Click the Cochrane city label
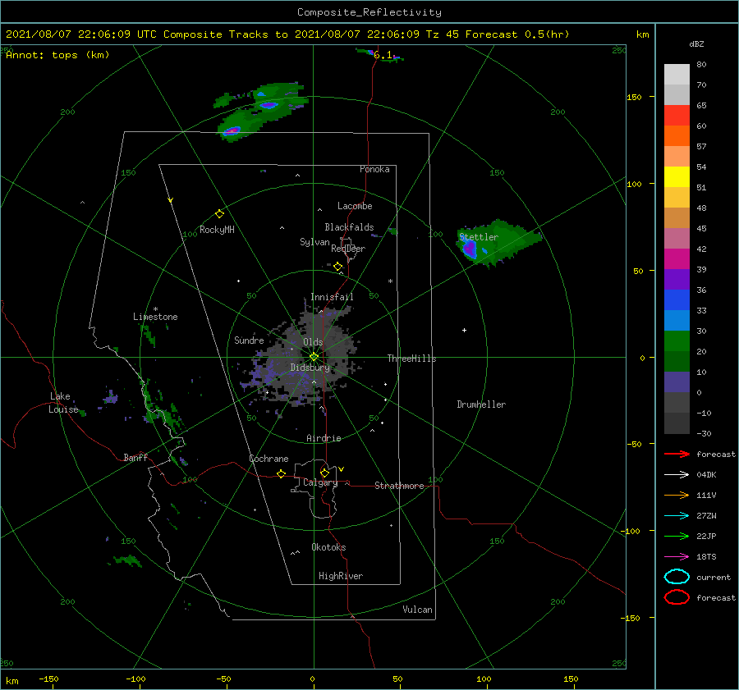This screenshot has height=690, width=739. click(269, 459)
